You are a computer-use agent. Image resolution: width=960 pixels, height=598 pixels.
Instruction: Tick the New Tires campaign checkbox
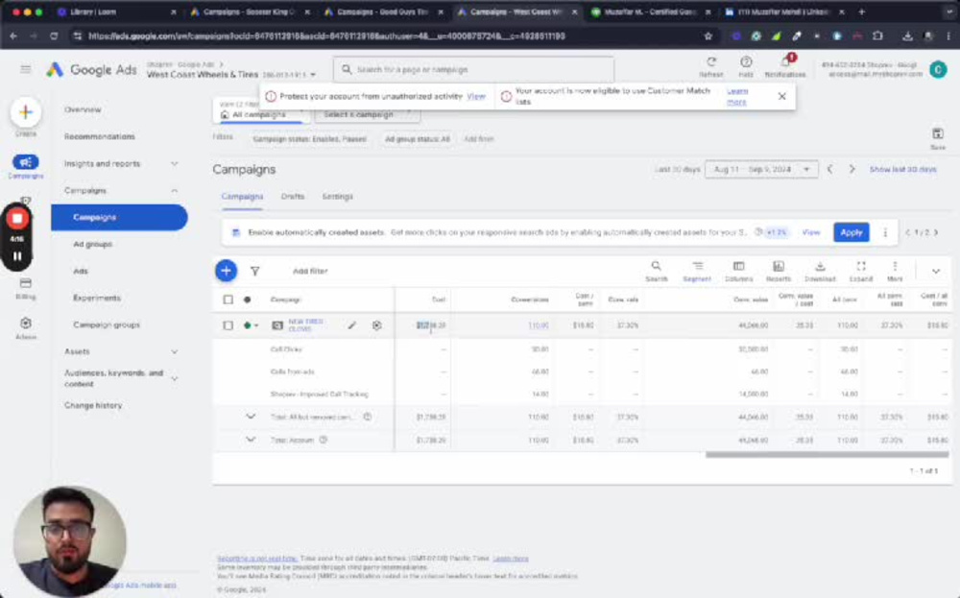[x=228, y=325]
